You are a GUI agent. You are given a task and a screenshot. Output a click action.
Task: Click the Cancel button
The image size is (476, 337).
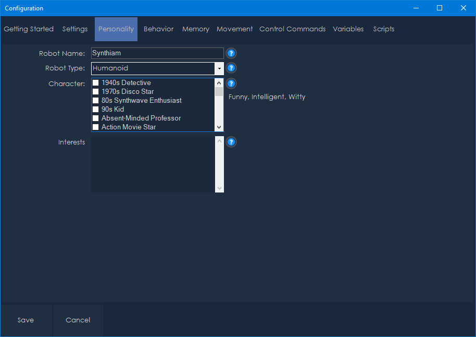[x=78, y=320]
